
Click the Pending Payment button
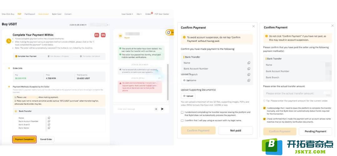(x=315, y=131)
